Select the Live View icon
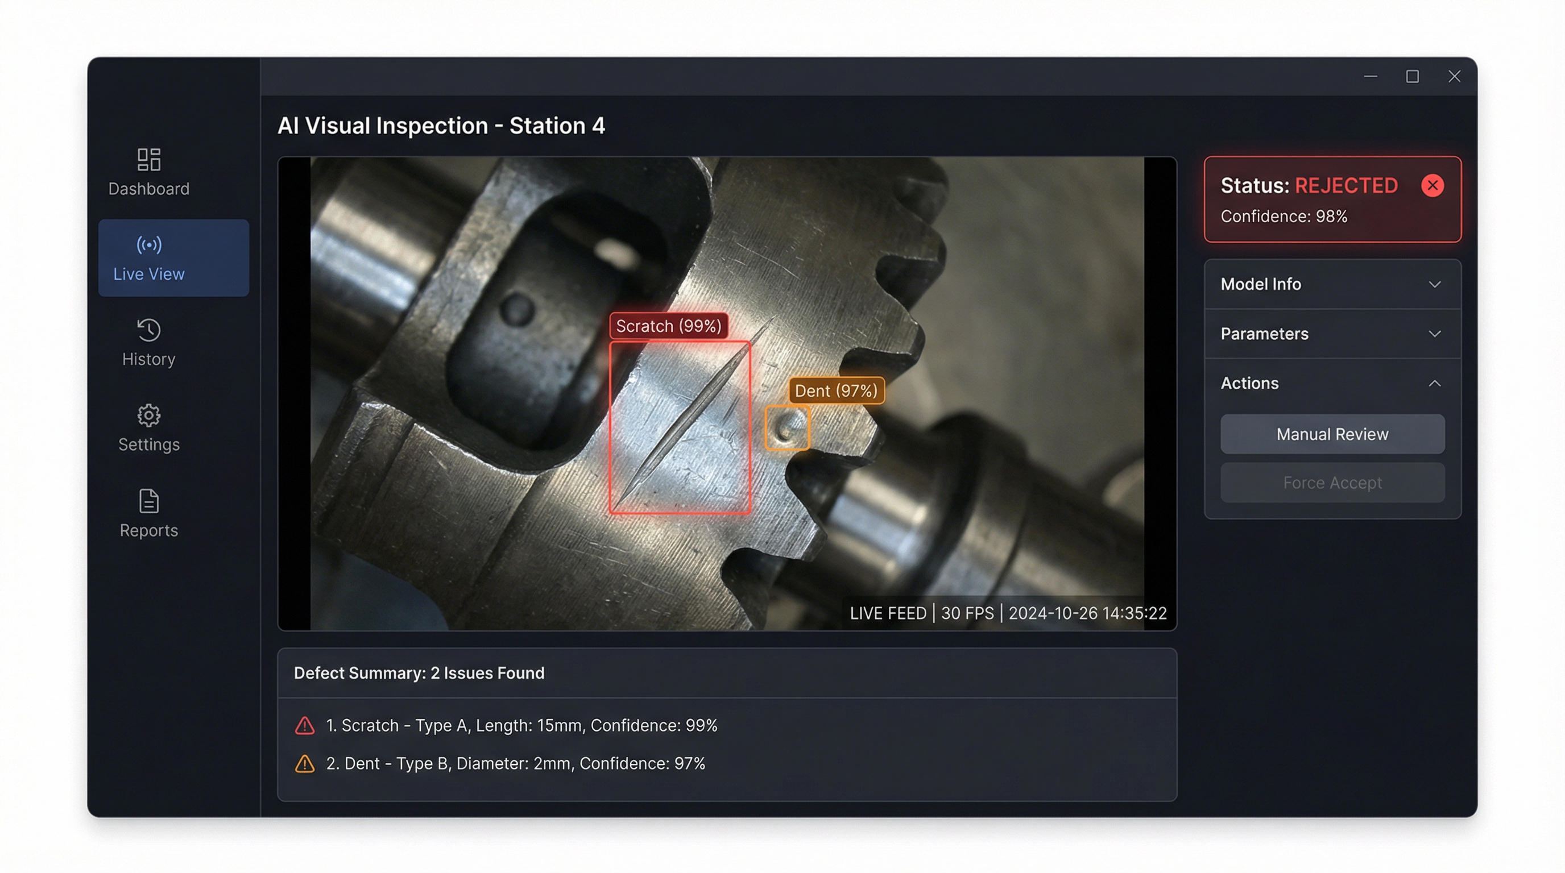 [x=149, y=246]
